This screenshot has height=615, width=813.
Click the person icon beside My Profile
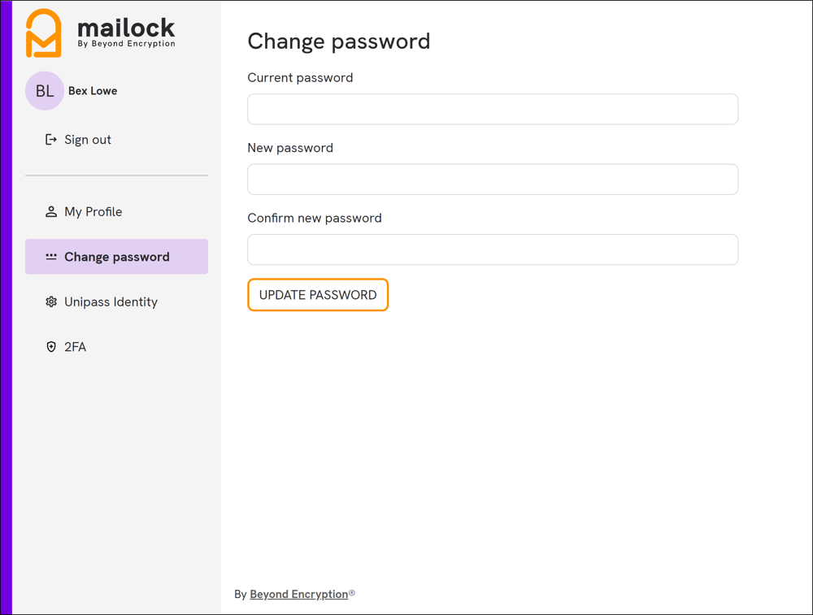tap(50, 211)
